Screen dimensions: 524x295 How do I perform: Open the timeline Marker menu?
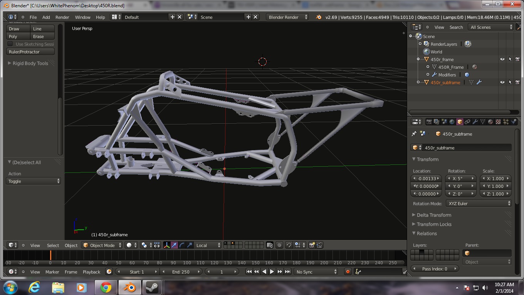click(x=52, y=272)
